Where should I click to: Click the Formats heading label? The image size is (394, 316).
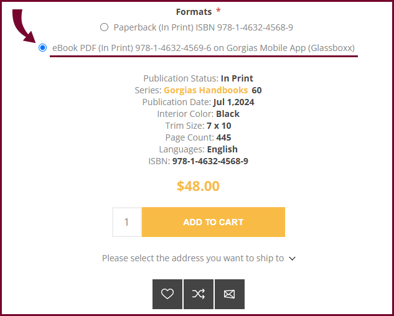point(194,12)
